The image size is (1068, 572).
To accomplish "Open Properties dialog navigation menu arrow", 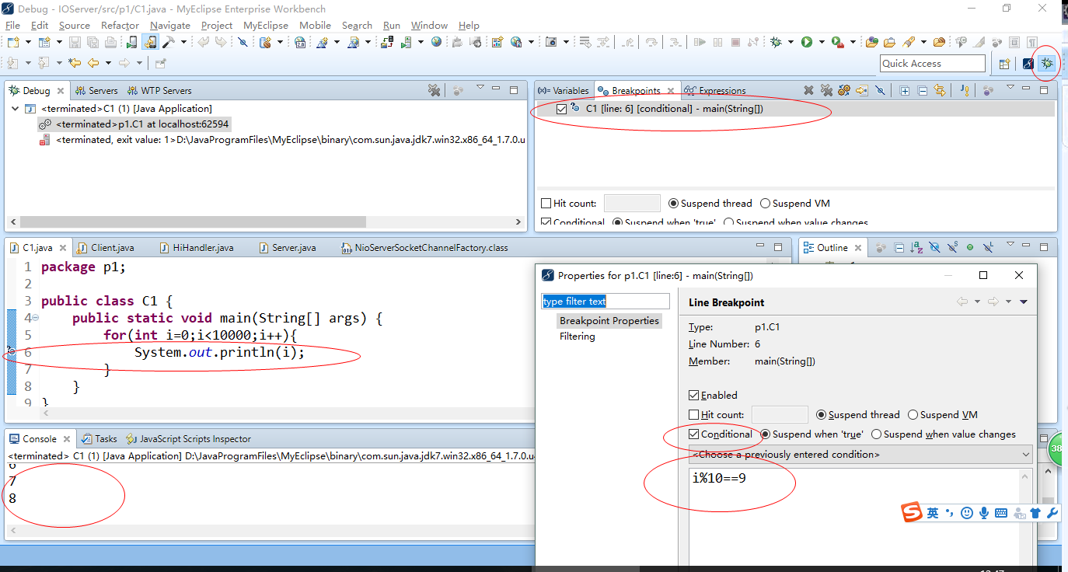I will click(1024, 302).
